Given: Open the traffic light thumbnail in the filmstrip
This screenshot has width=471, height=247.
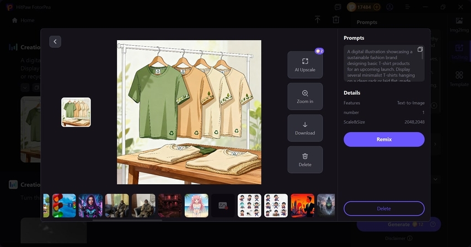Looking at the screenshot, I should pyautogui.click(x=64, y=205).
